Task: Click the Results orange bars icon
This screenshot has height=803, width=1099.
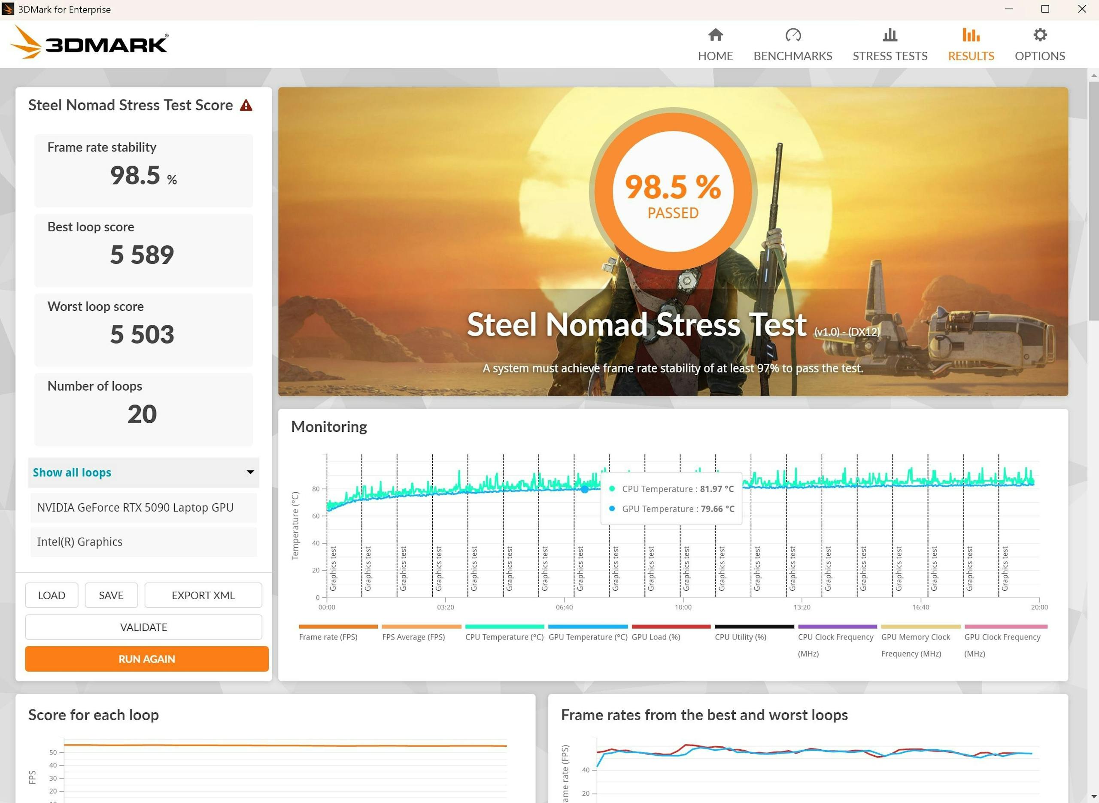Action: click(x=971, y=35)
